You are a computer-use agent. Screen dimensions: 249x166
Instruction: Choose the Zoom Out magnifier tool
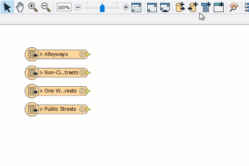(x=46, y=7)
